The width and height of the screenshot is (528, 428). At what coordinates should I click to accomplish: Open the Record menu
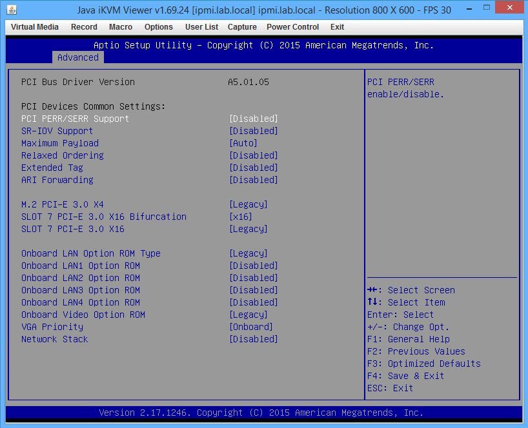coord(84,27)
